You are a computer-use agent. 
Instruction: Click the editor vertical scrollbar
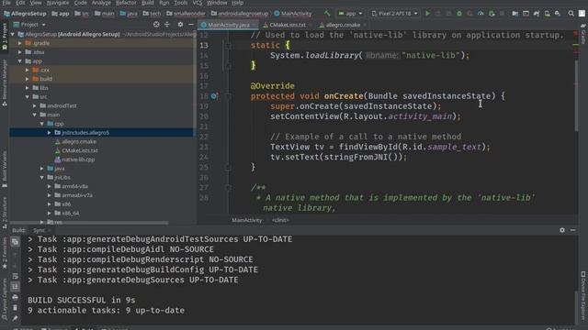(576, 95)
